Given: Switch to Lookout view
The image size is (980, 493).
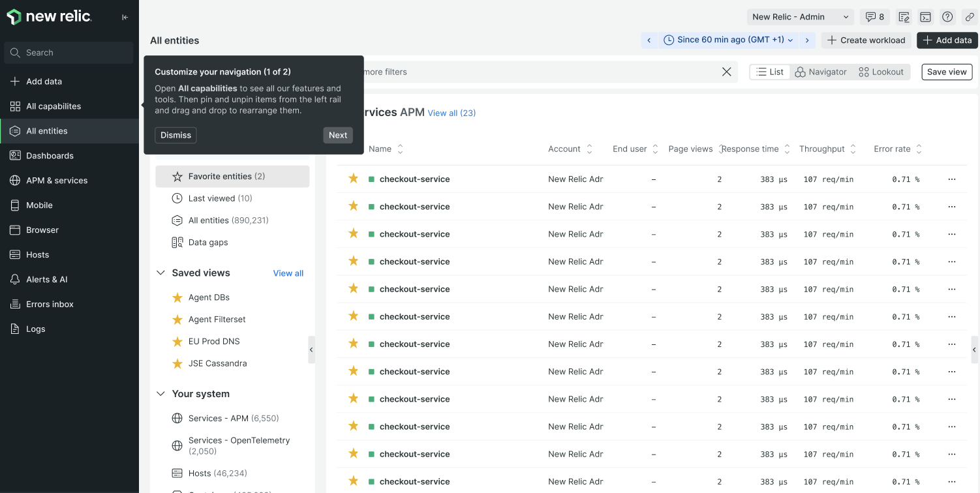Looking at the screenshot, I should [x=881, y=72].
